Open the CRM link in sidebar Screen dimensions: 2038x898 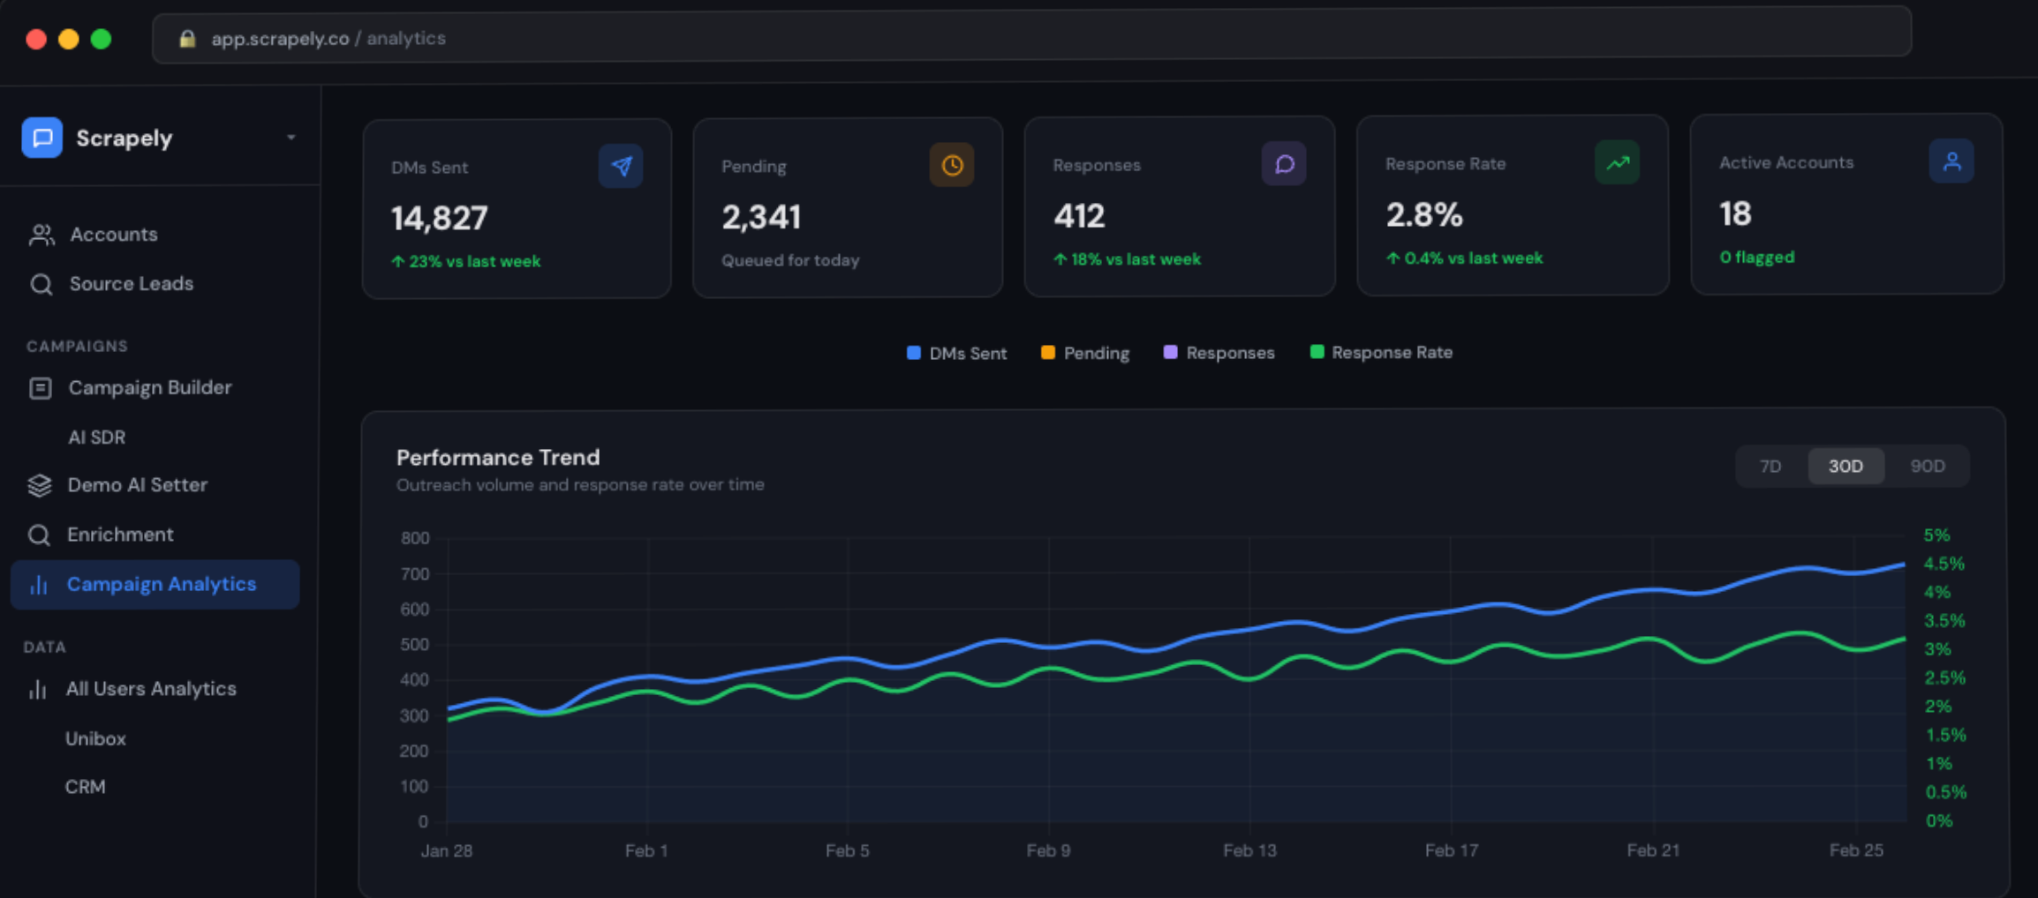tap(85, 787)
